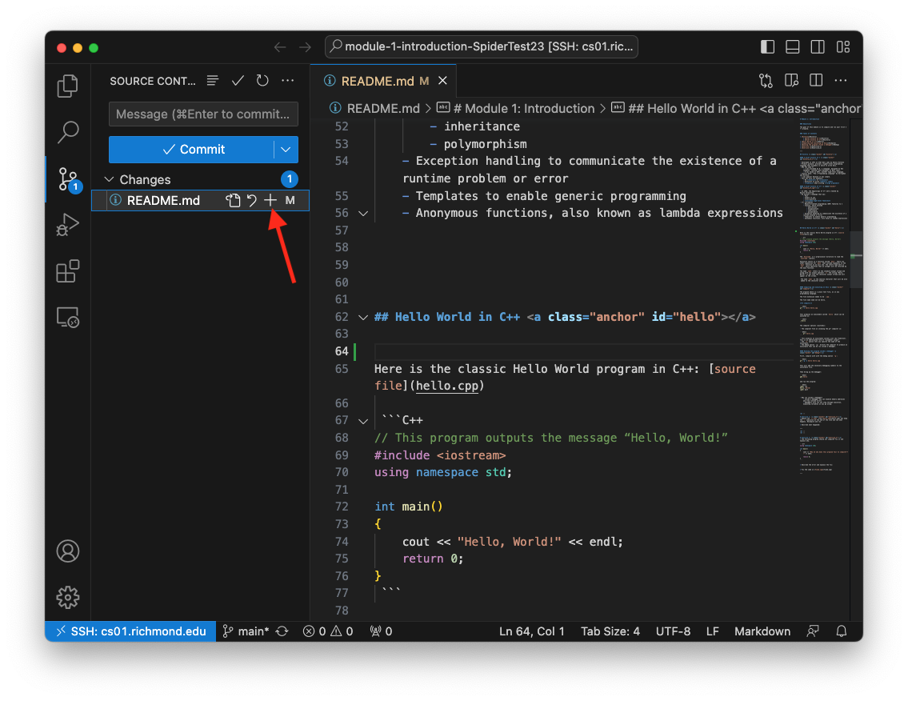Open the Extensions view
Screen dimensions: 908x701
[x=68, y=271]
